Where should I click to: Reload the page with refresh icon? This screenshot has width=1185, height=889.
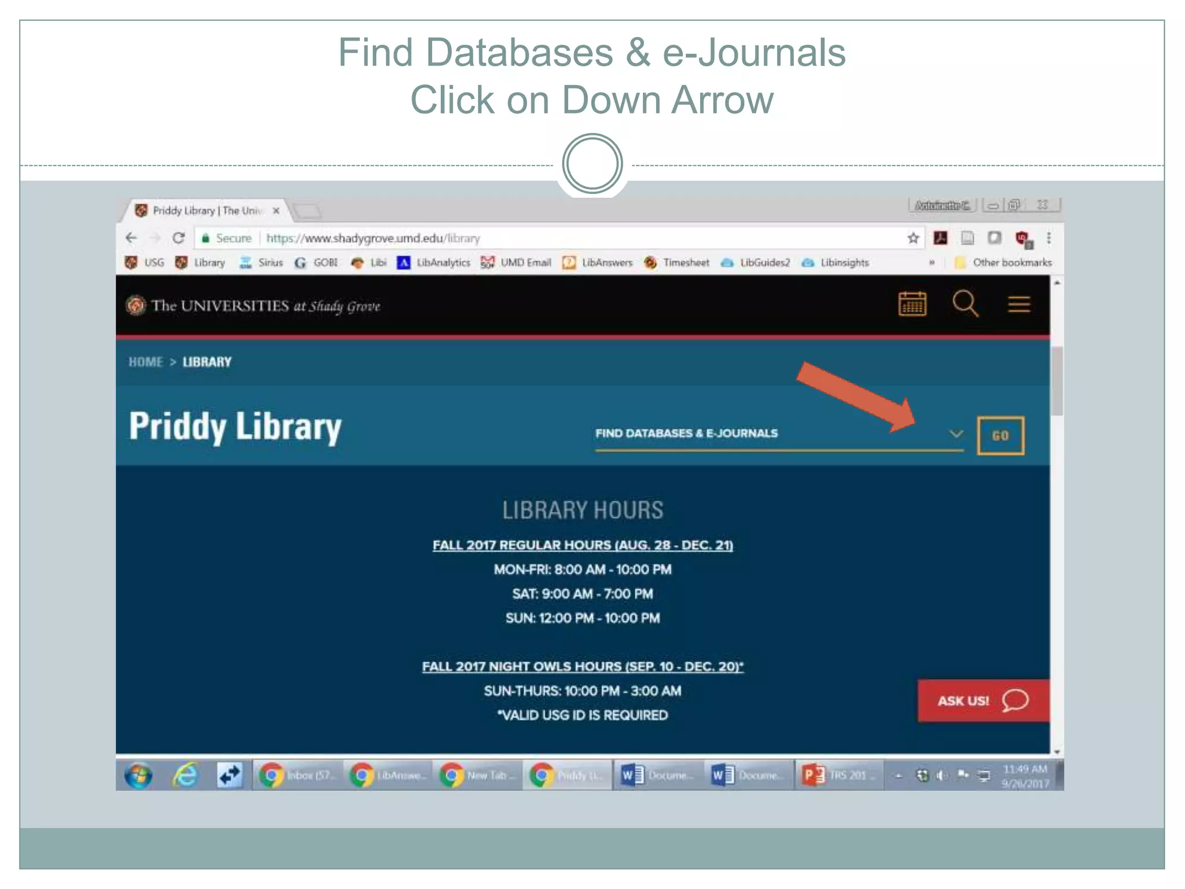(x=179, y=238)
